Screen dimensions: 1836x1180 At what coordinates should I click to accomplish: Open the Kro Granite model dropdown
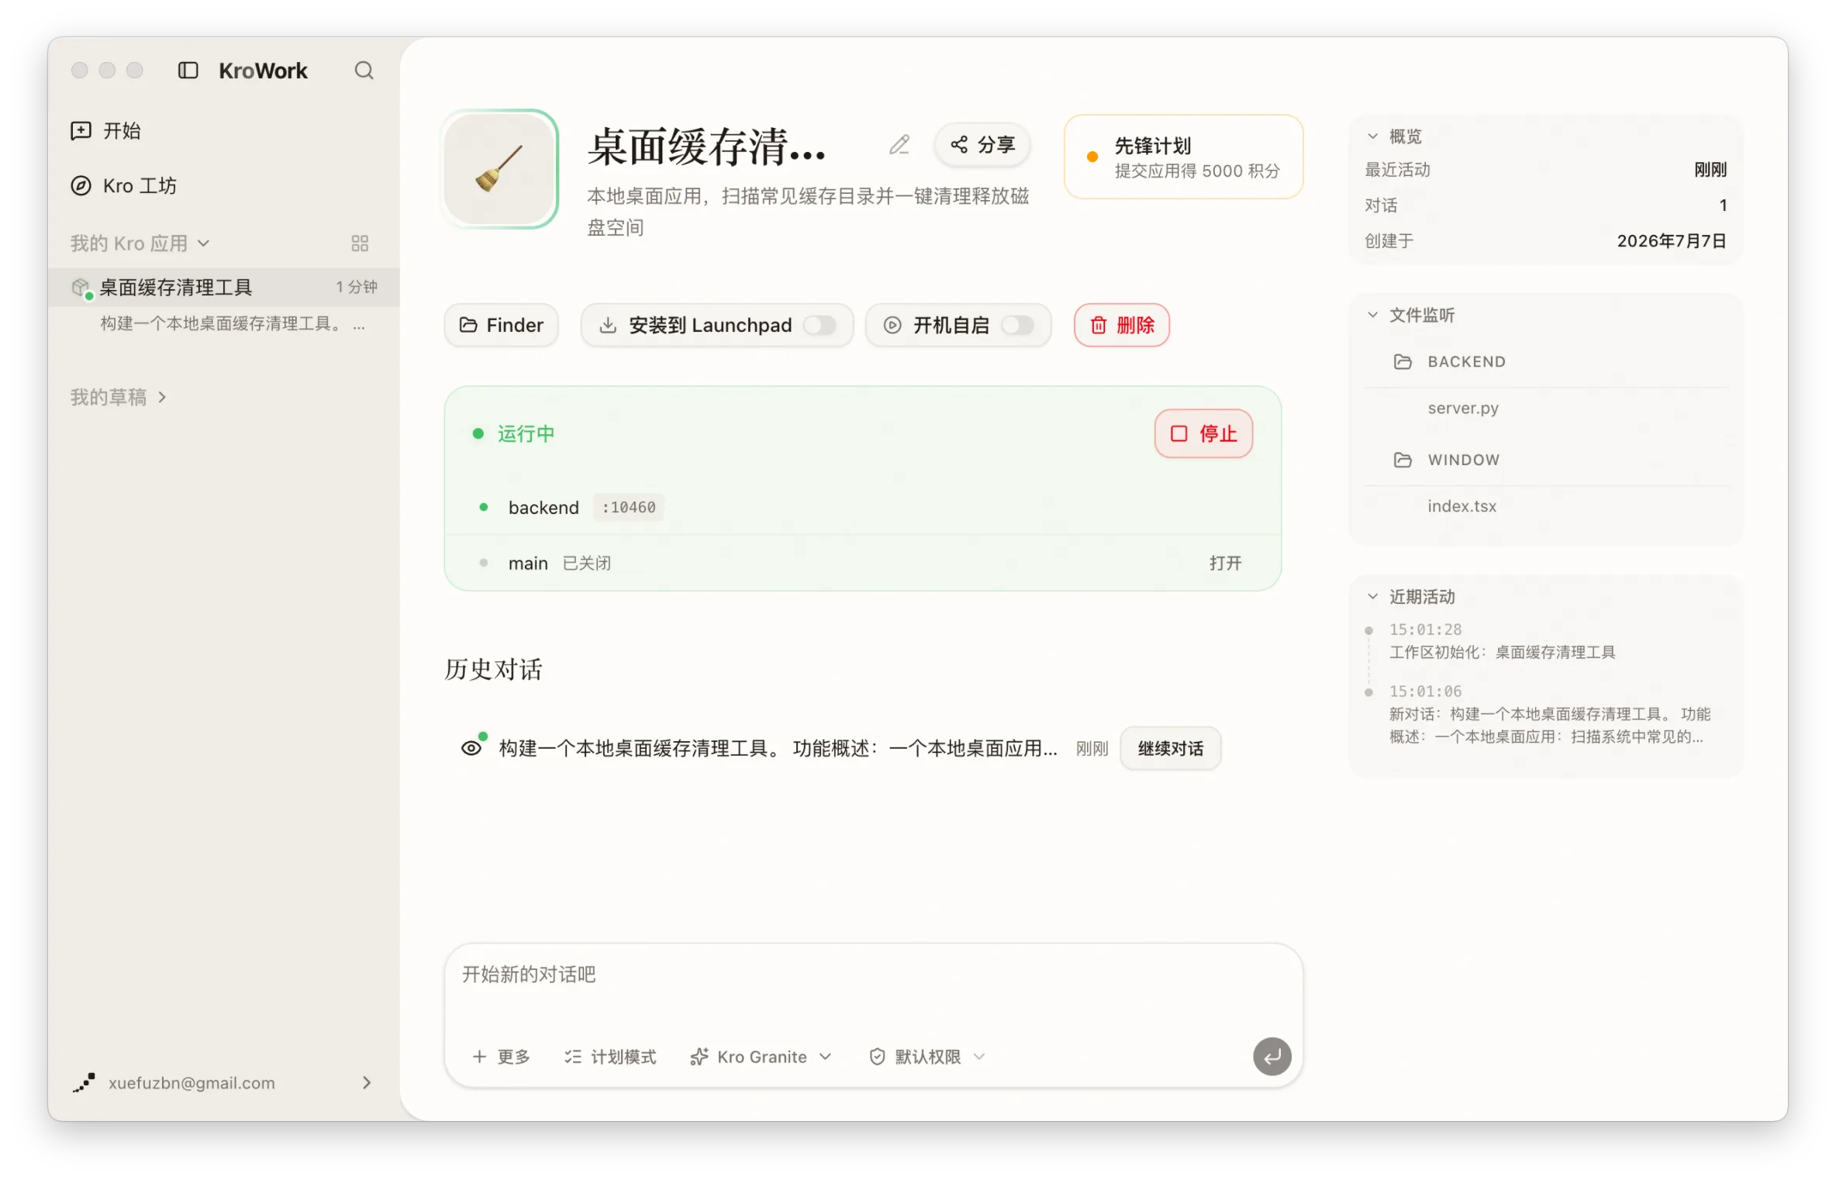(761, 1056)
